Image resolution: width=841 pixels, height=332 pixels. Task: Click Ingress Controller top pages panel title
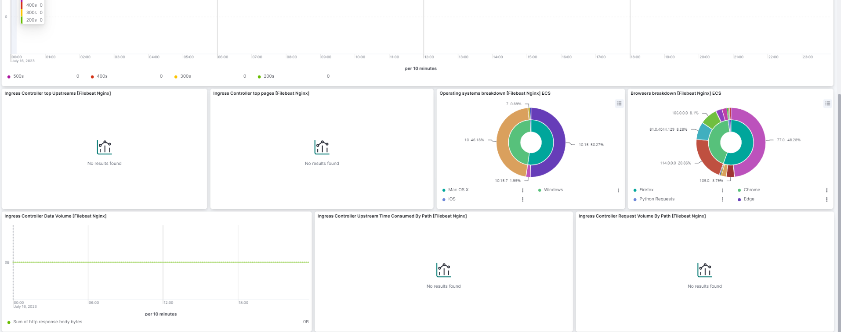[x=261, y=93]
